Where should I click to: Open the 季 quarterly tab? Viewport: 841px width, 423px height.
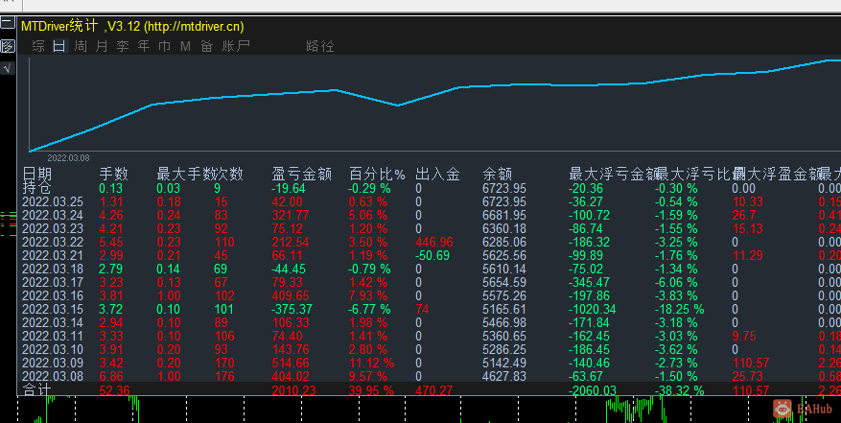pos(123,46)
